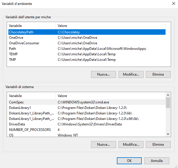Confirm with the OK button
The height and width of the screenshot is (168, 178).
click(x=129, y=161)
